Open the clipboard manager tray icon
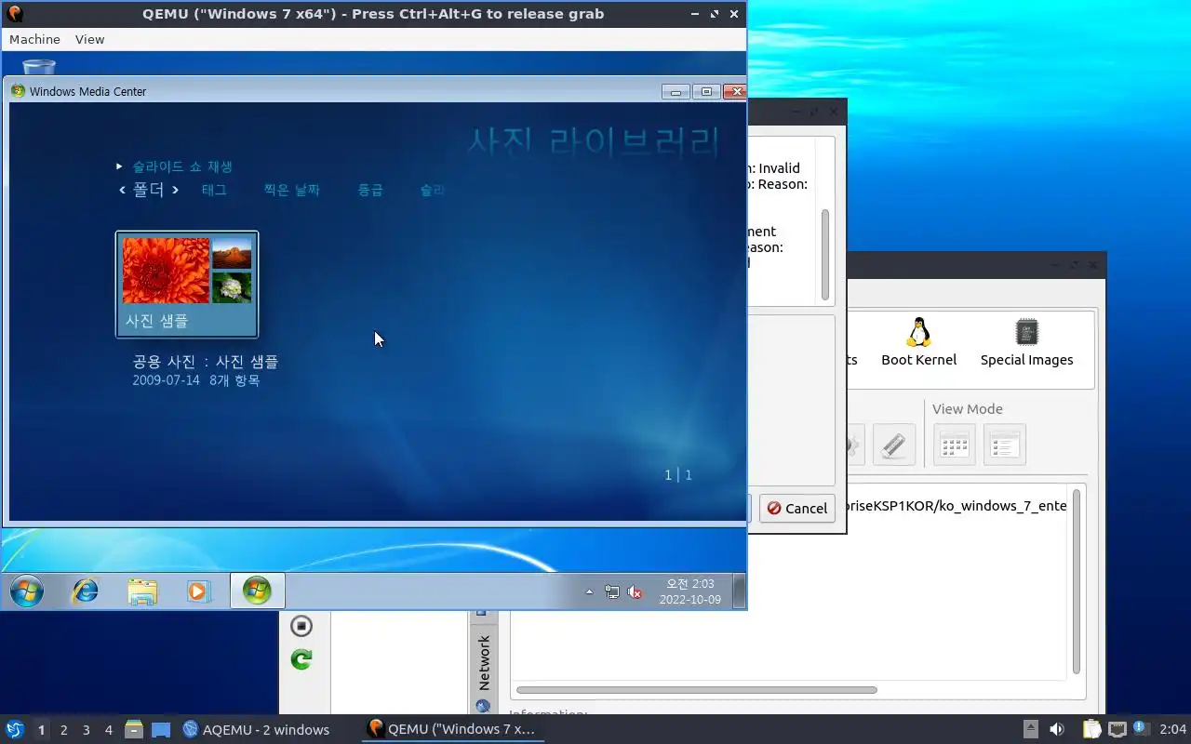Viewport: 1191px width, 744px height. pyautogui.click(x=1091, y=729)
